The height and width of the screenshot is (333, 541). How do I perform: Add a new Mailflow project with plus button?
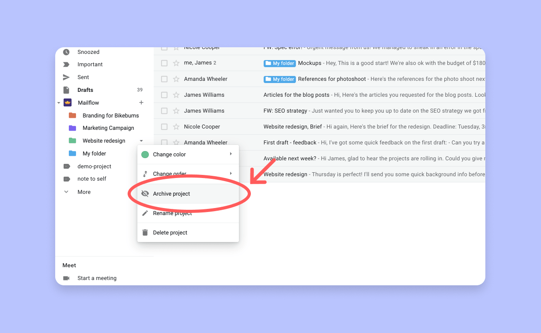point(141,102)
